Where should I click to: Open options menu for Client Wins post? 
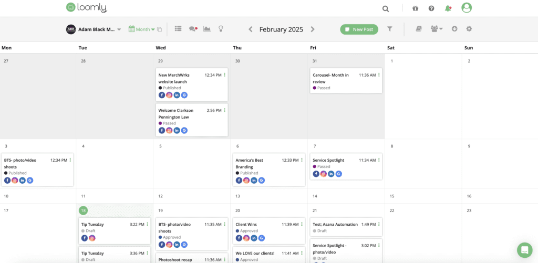(302, 224)
